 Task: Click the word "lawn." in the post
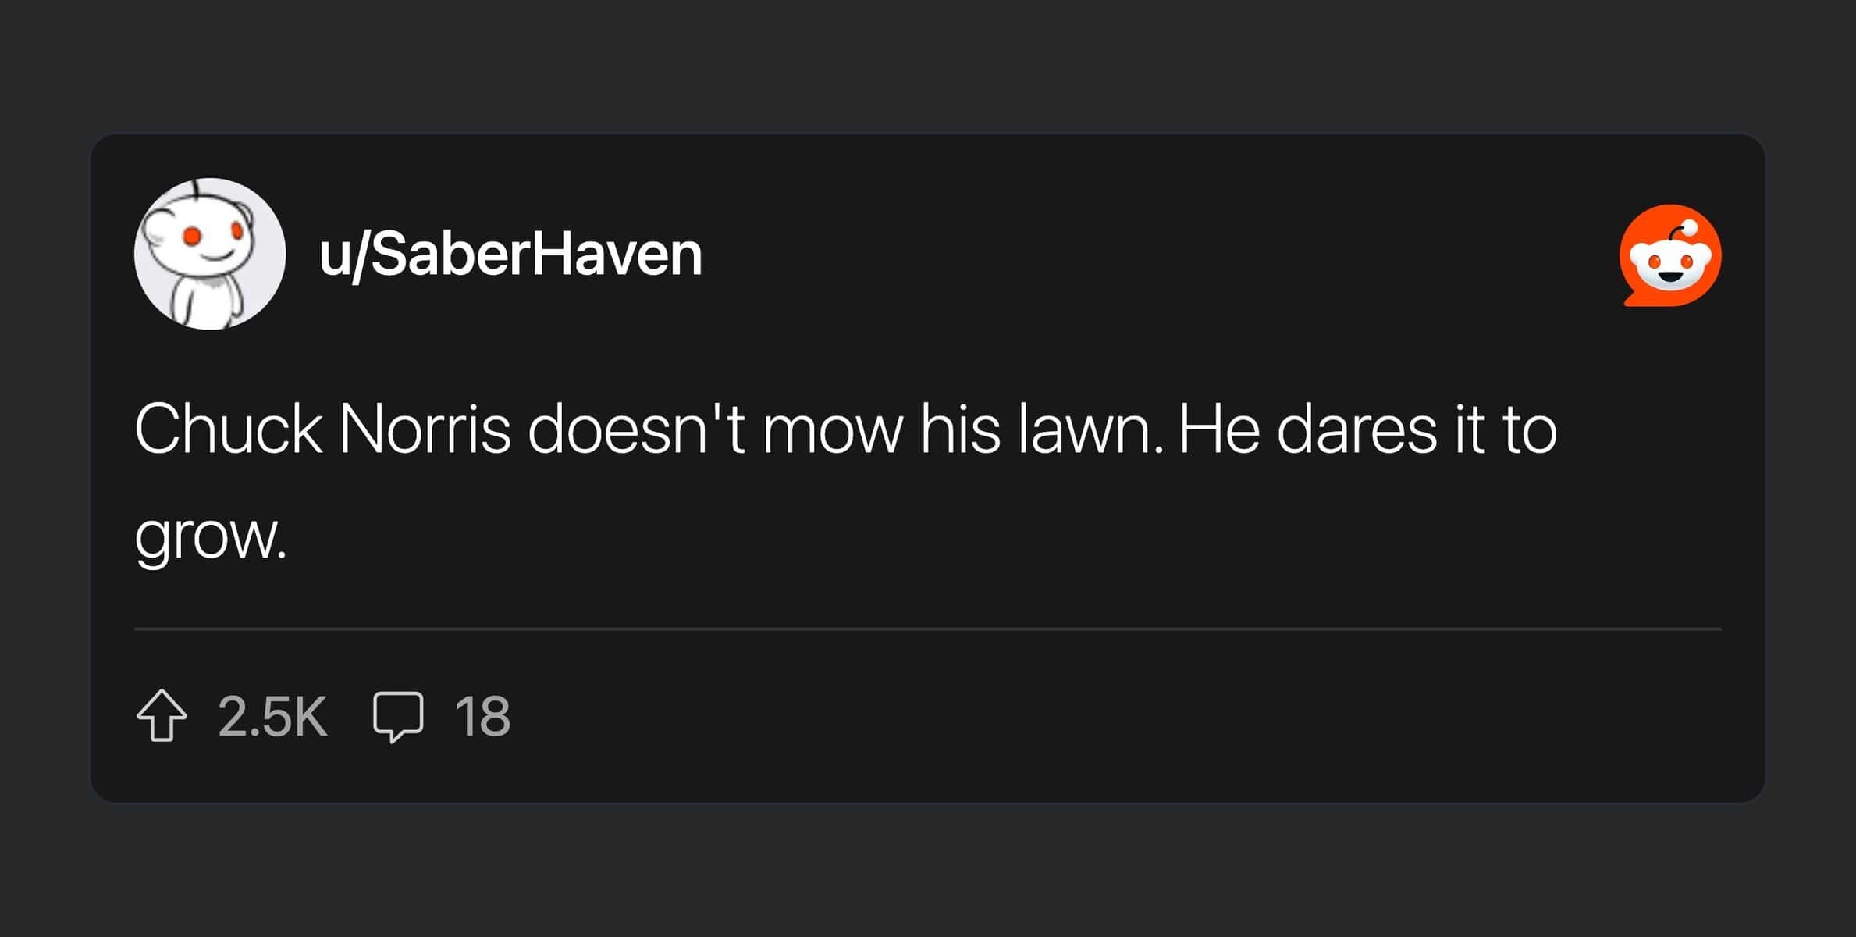[x=1090, y=429]
